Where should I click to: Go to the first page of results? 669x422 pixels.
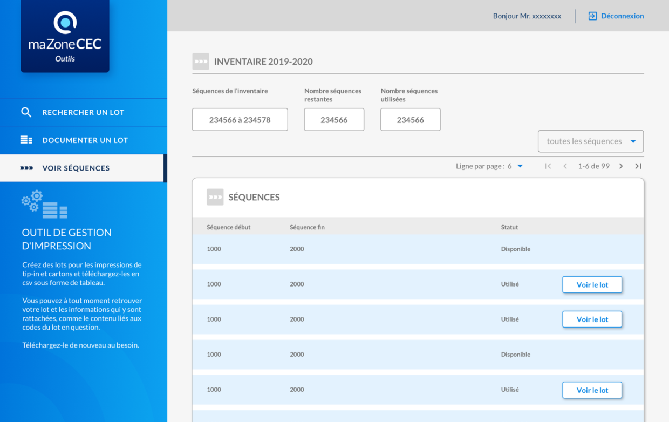pos(548,166)
